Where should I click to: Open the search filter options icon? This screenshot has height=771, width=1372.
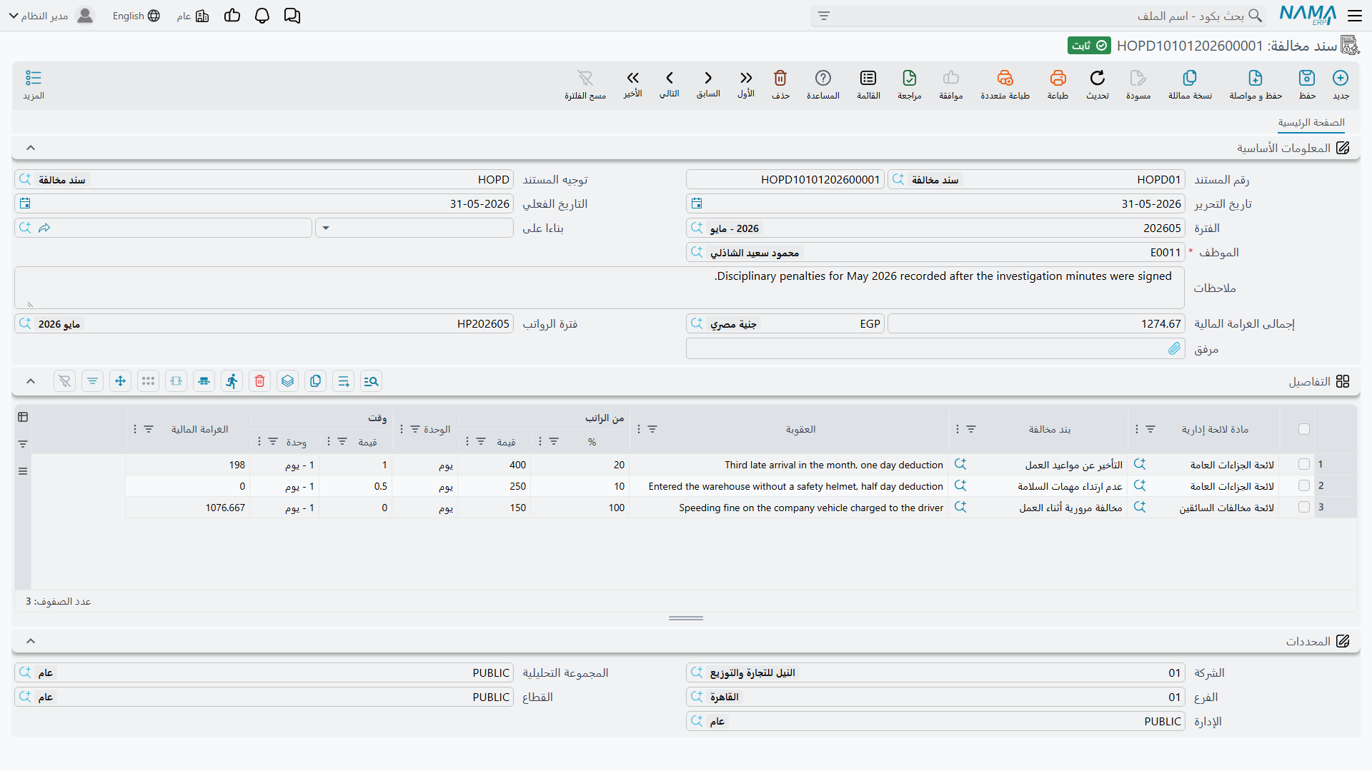(x=824, y=16)
